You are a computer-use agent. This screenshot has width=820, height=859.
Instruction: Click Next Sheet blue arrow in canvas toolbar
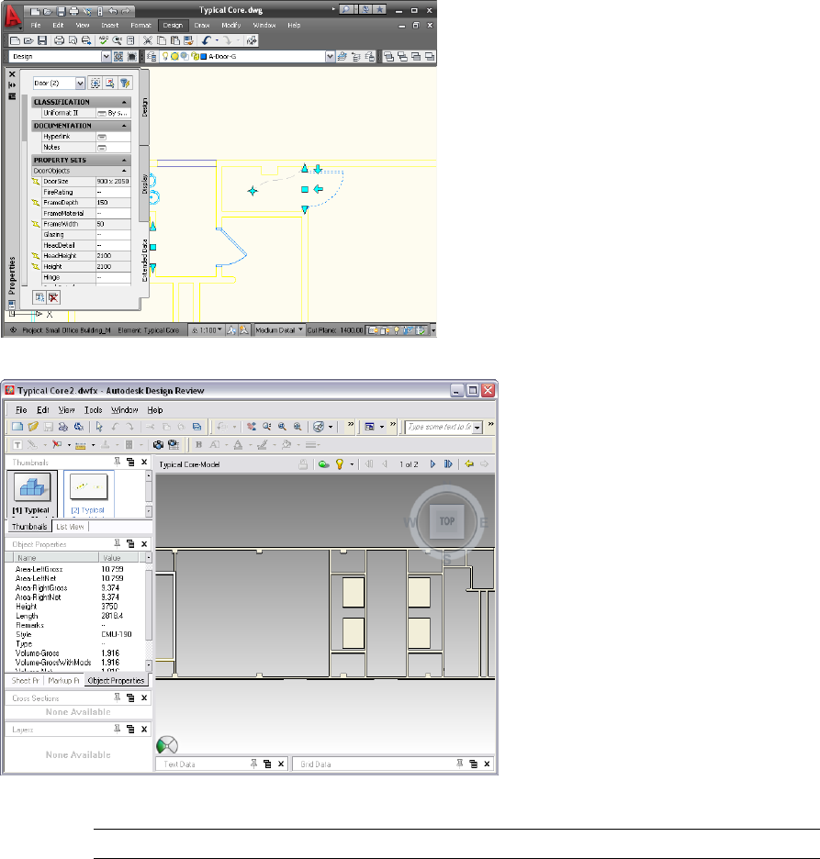coord(433,464)
